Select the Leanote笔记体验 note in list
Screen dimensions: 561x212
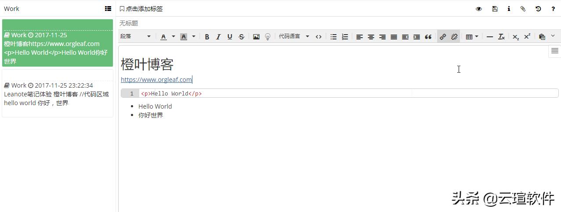58,93
